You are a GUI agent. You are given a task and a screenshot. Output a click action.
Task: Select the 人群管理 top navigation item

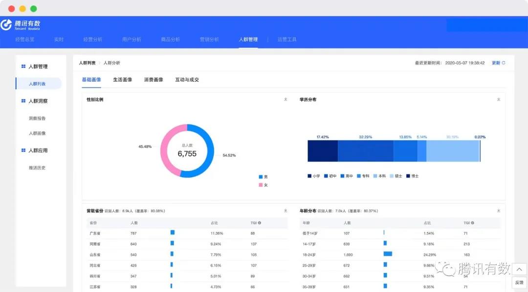(248, 39)
